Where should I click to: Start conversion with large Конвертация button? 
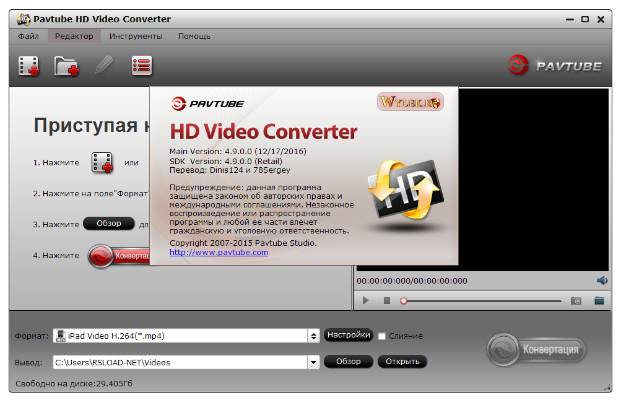[537, 349]
